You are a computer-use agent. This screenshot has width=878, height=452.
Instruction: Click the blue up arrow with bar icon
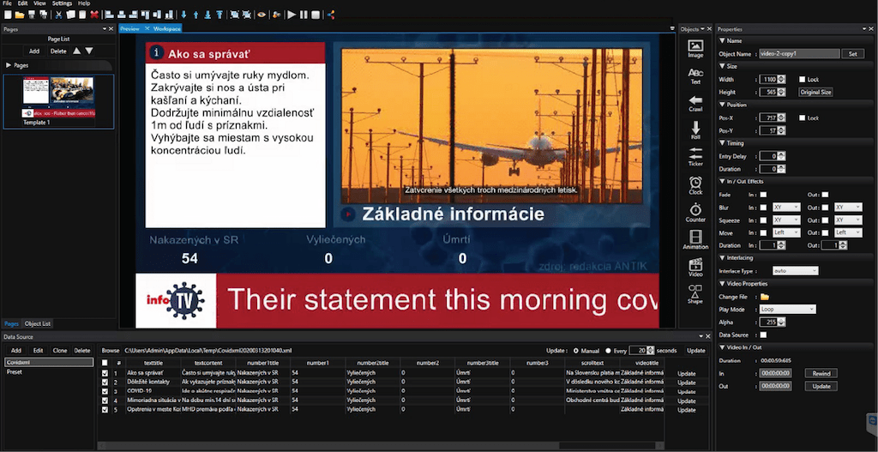(x=219, y=15)
